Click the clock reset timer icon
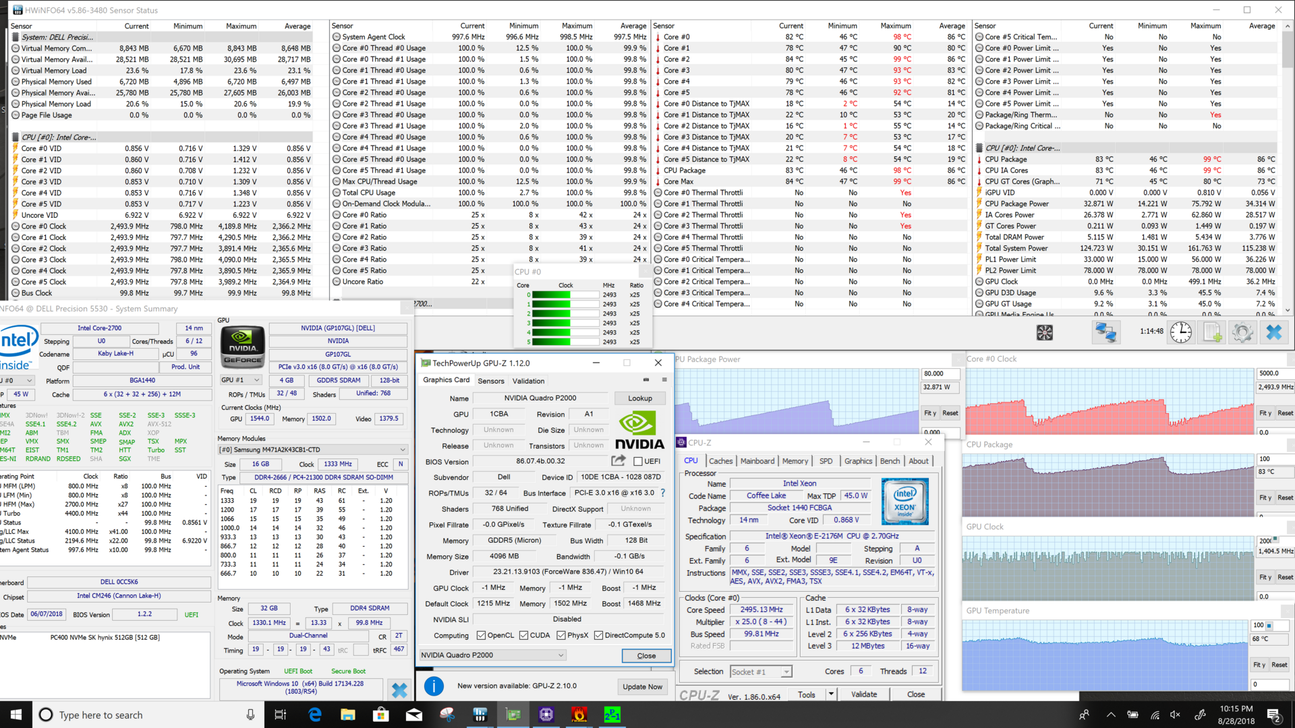Image resolution: width=1295 pixels, height=728 pixels. [x=1180, y=332]
